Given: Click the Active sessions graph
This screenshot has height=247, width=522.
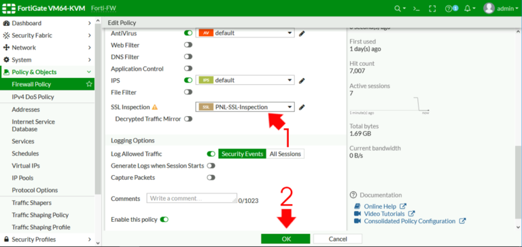Looking at the screenshot, I should coord(389,104).
